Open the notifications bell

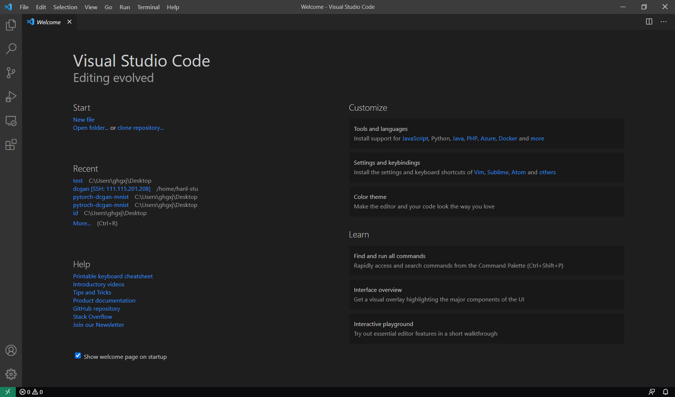(665, 392)
